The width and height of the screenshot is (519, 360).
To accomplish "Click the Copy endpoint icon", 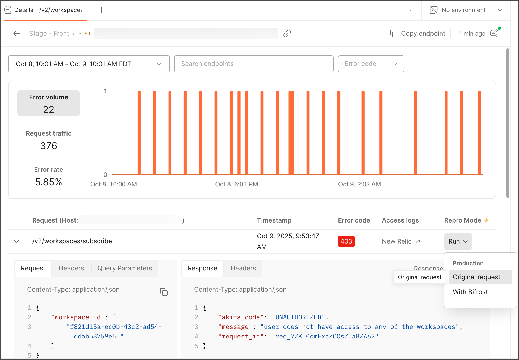I will [x=394, y=34].
